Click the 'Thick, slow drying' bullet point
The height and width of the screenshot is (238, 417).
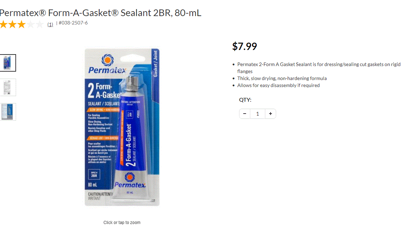[x=282, y=78]
